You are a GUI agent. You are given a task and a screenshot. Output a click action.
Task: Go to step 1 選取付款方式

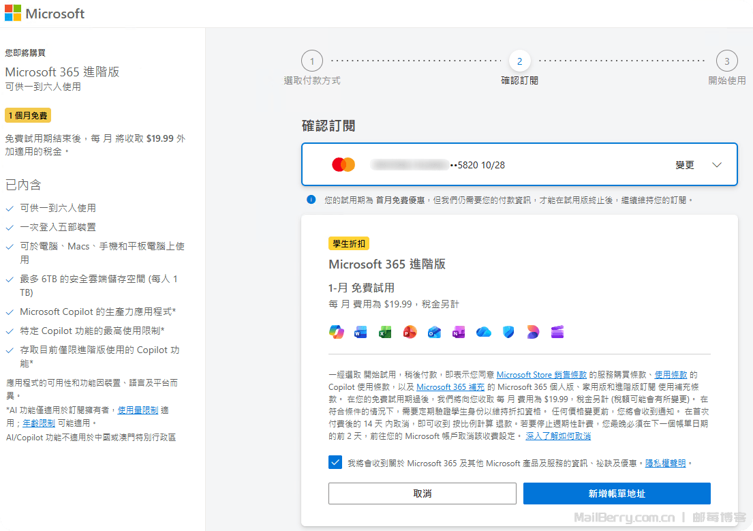[x=312, y=62]
